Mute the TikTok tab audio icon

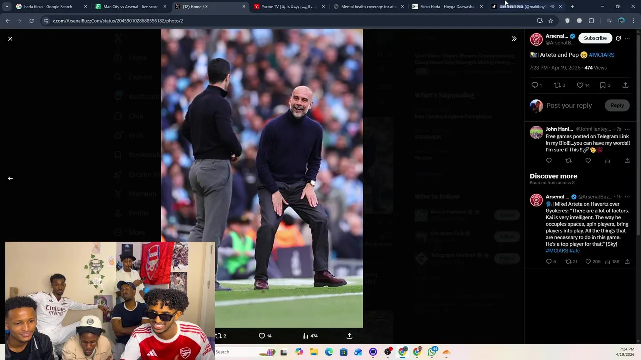point(552,7)
